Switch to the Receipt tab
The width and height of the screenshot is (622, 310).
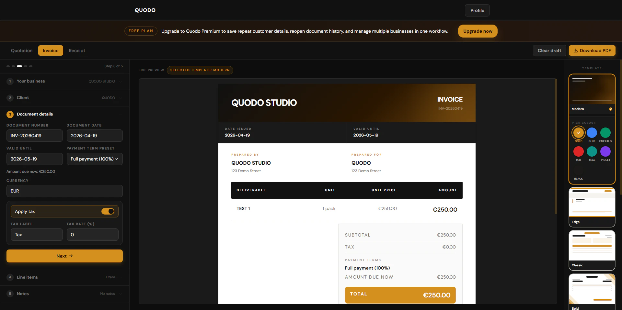(x=77, y=50)
